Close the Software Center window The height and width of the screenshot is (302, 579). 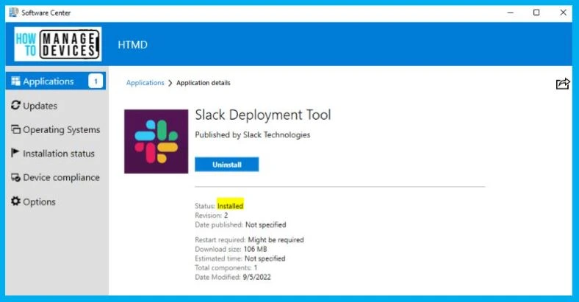click(563, 12)
